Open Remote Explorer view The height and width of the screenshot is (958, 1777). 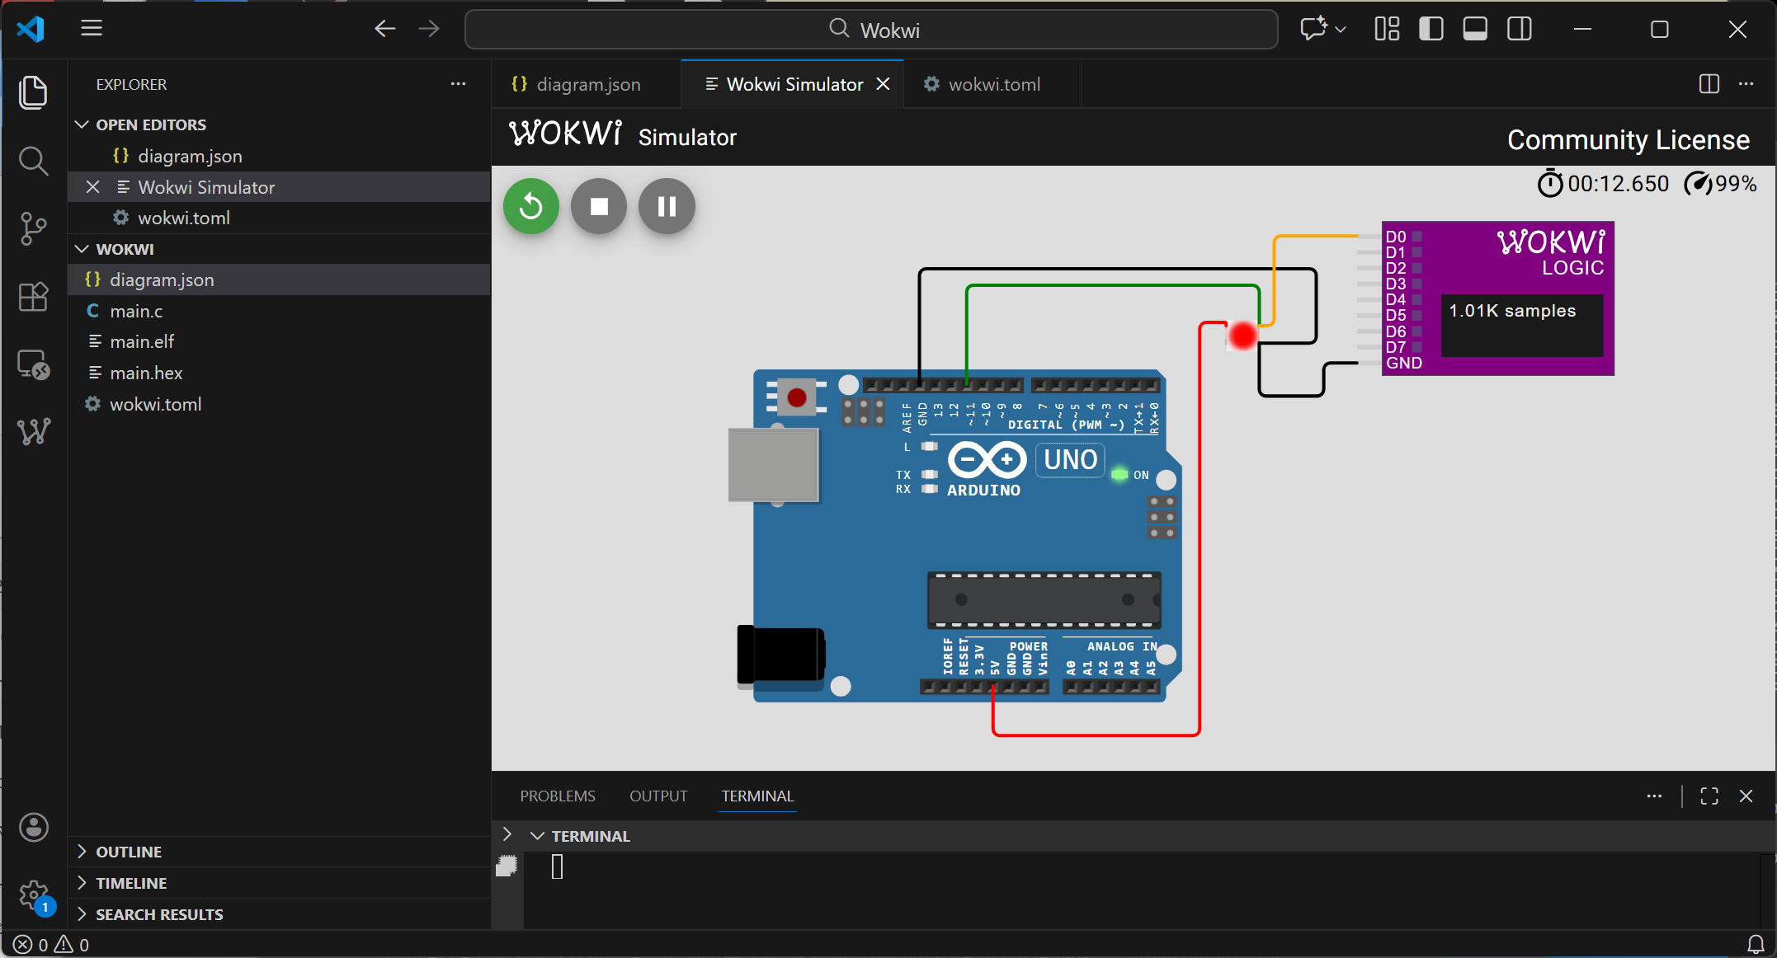33,364
